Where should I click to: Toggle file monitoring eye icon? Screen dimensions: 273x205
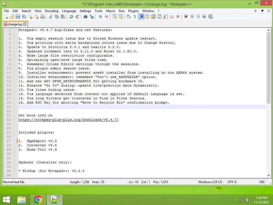pyautogui.click(x=178, y=17)
